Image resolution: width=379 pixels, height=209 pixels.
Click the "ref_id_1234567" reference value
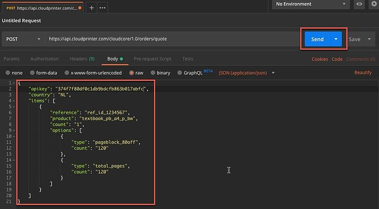point(106,112)
